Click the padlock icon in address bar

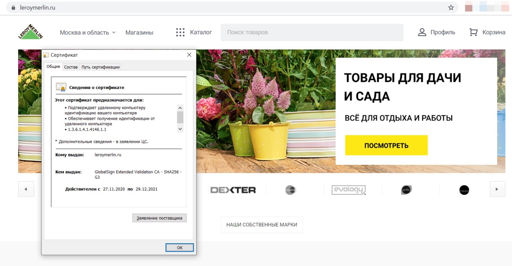(x=13, y=8)
